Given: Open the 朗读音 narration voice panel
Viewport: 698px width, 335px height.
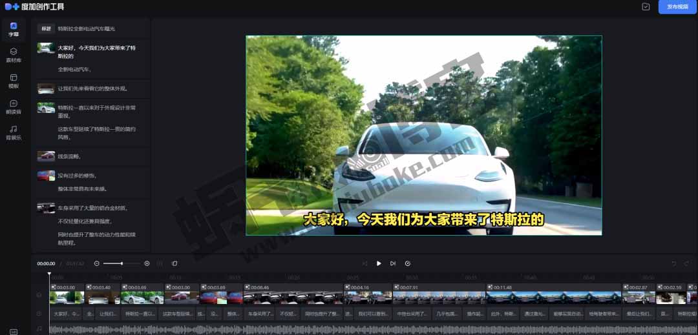Looking at the screenshot, I should tap(14, 107).
